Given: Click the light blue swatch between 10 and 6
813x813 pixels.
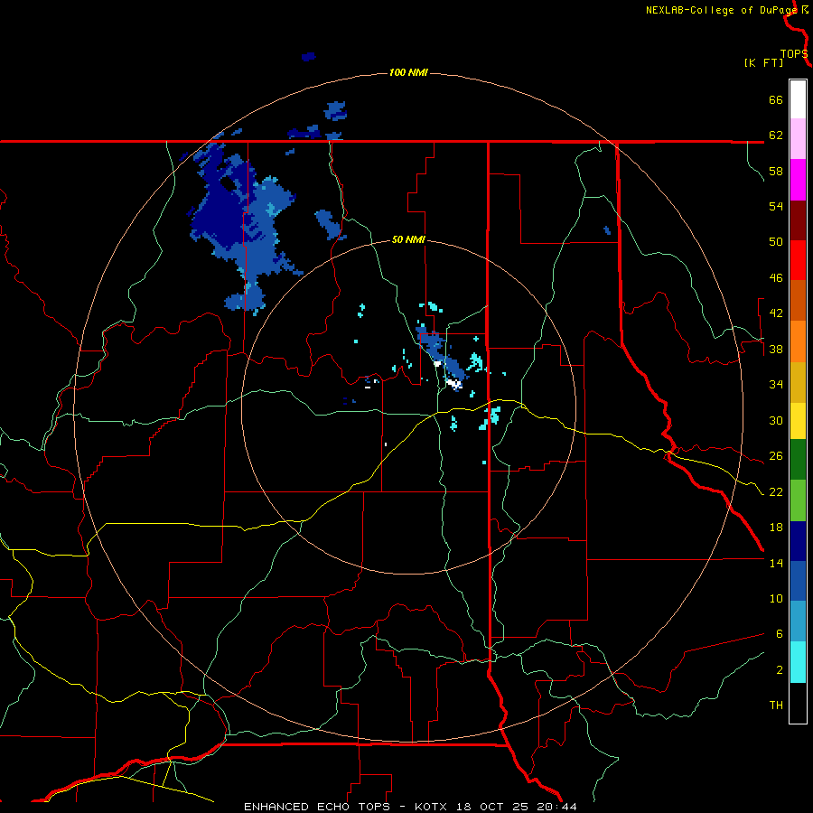Looking at the screenshot, I should (798, 621).
